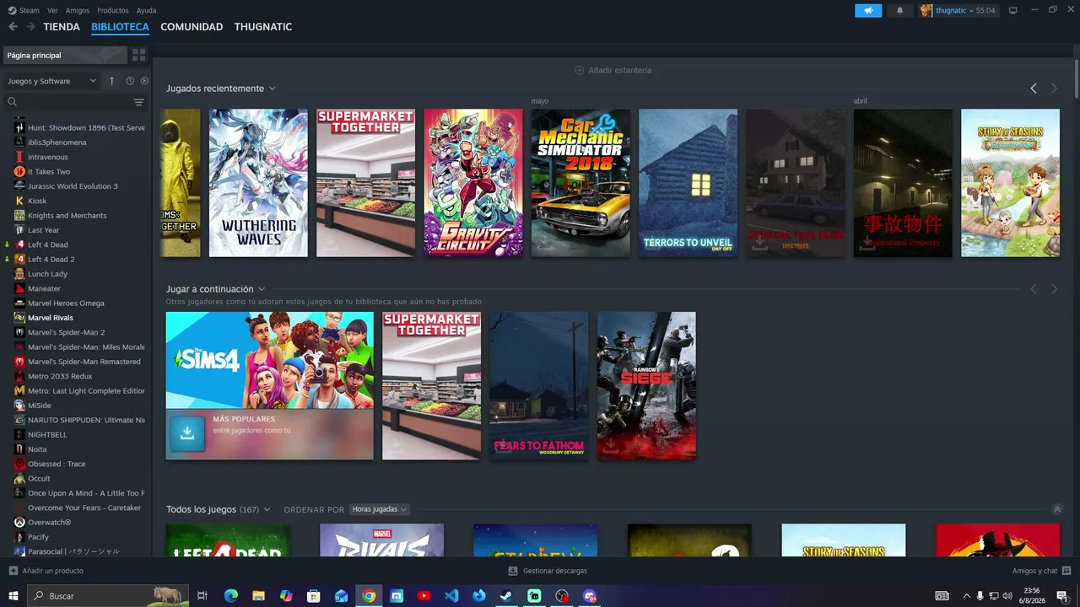Screen dimensions: 1080x607
Task: Select It Takes Two in sidebar
Action: [x=49, y=172]
